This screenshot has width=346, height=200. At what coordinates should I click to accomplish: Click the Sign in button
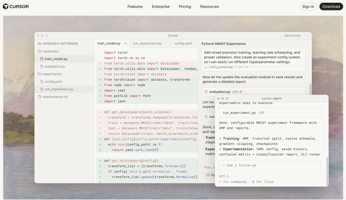(308, 7)
